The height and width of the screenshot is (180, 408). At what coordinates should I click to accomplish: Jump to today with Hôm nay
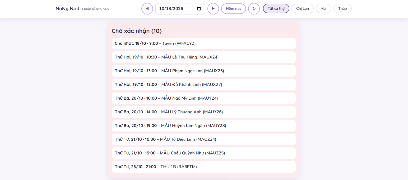coord(234,9)
